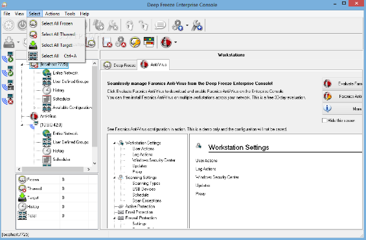Click the wrench with X toolbar icon
Image resolution: width=366 pixels, height=240 pixels.
click(x=113, y=25)
